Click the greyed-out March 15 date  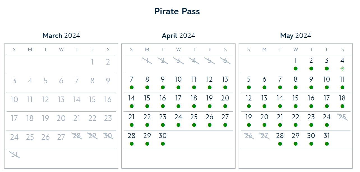pos(92,100)
